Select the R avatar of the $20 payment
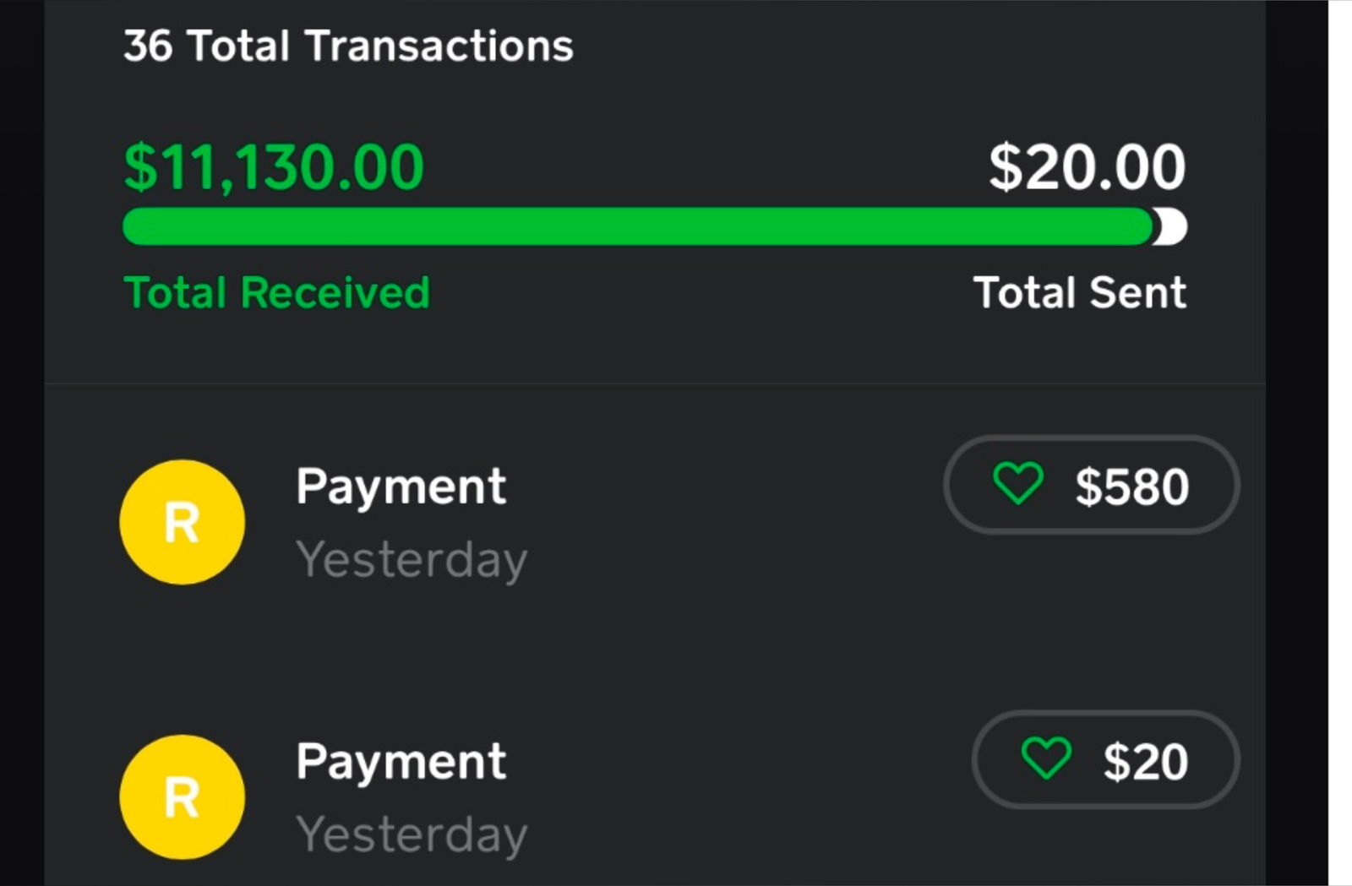1352x886 pixels. 183,796
